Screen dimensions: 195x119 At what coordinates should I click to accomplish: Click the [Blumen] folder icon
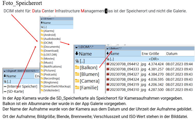pos(77,74)
